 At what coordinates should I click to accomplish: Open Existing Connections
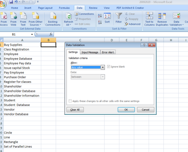tap(53, 19)
